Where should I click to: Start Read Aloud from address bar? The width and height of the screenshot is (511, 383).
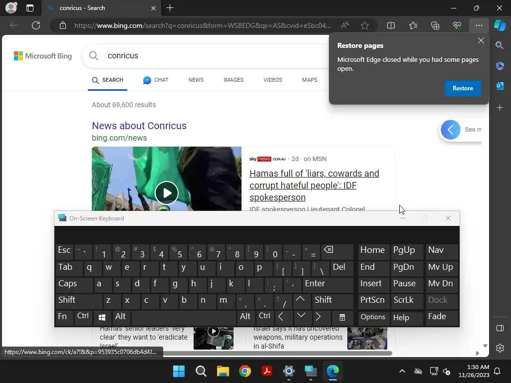[x=345, y=25]
